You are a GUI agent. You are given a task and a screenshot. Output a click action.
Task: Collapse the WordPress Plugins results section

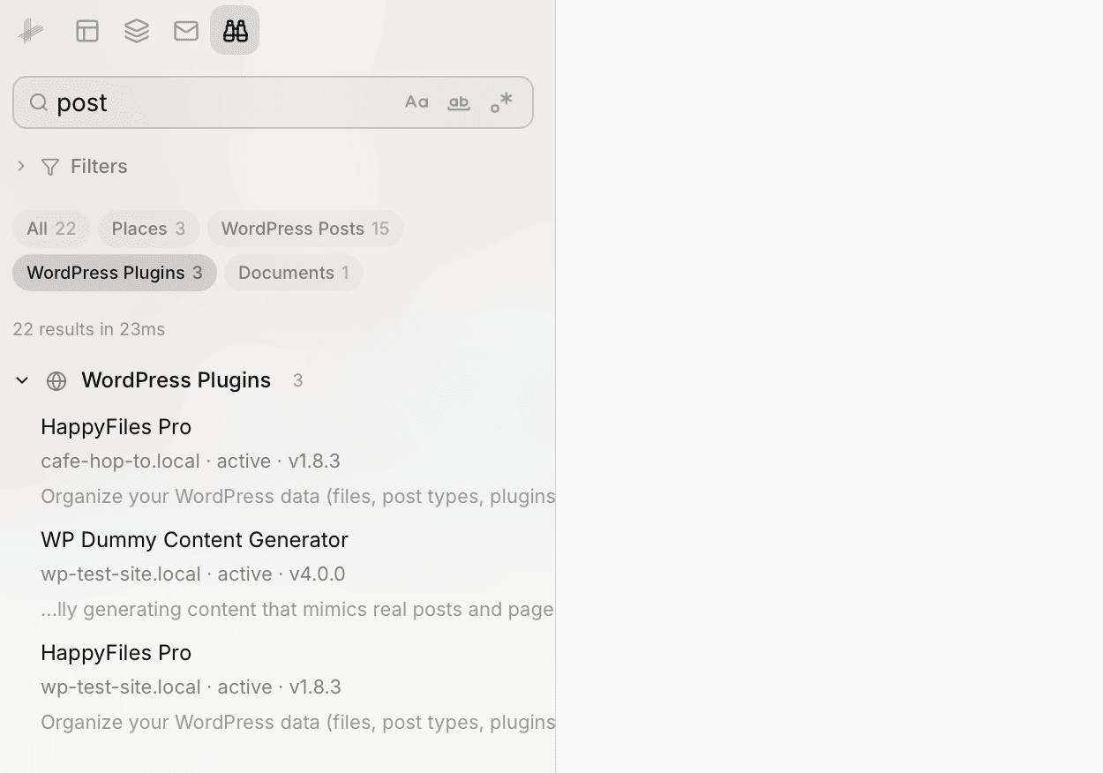pyautogui.click(x=21, y=380)
